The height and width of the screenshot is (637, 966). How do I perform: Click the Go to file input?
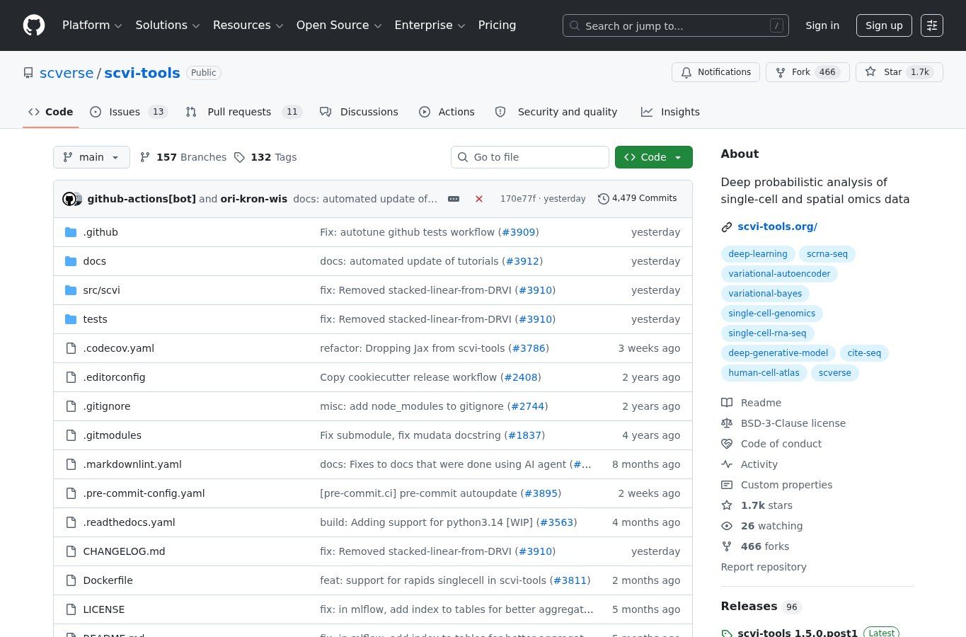pos(529,157)
